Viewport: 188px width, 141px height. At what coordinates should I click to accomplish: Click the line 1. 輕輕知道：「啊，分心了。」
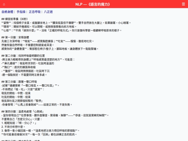click(x=19, y=123)
